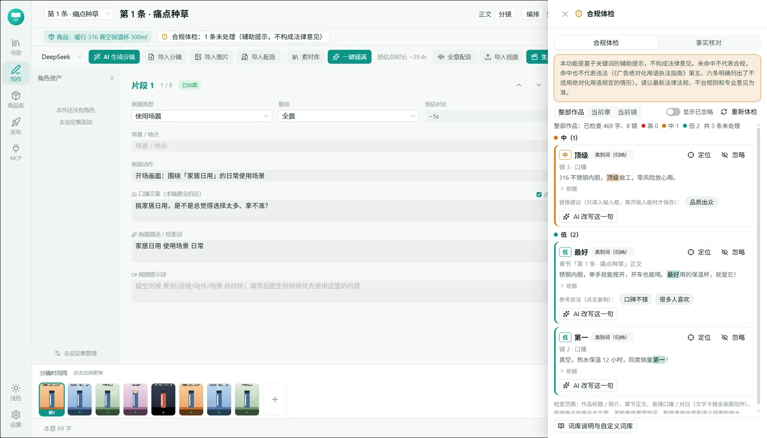Select the 当前镜 scope filter
The width and height of the screenshot is (767, 438).
[x=627, y=112]
